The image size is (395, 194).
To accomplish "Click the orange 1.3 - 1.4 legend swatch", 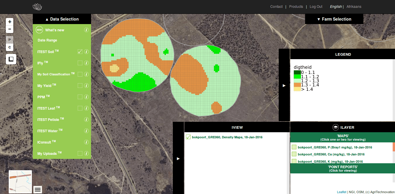I will pyautogui.click(x=298, y=85).
